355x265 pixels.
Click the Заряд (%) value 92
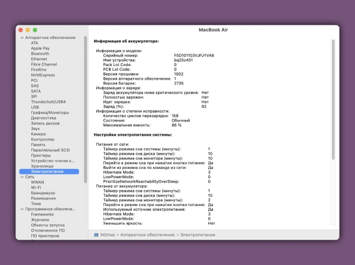(x=204, y=107)
